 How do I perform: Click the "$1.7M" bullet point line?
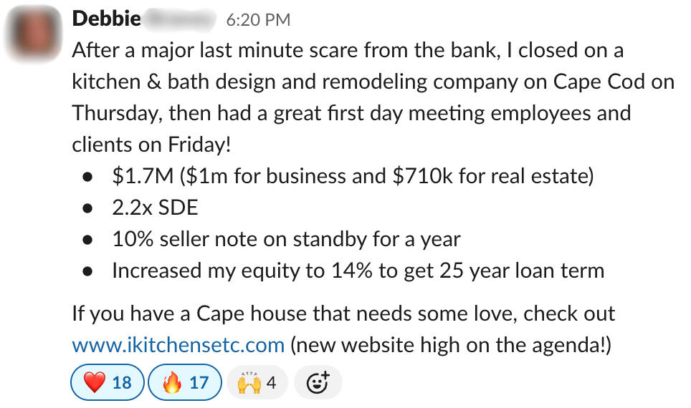tap(353, 176)
